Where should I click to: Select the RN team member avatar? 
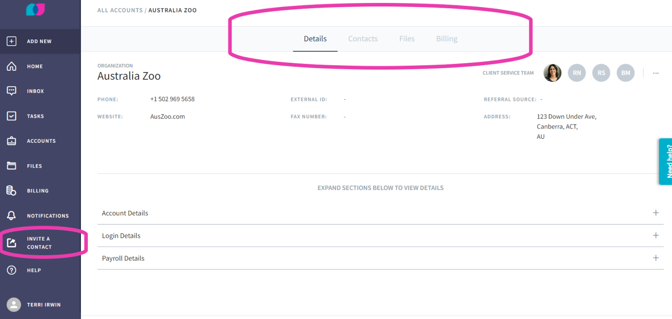point(577,73)
